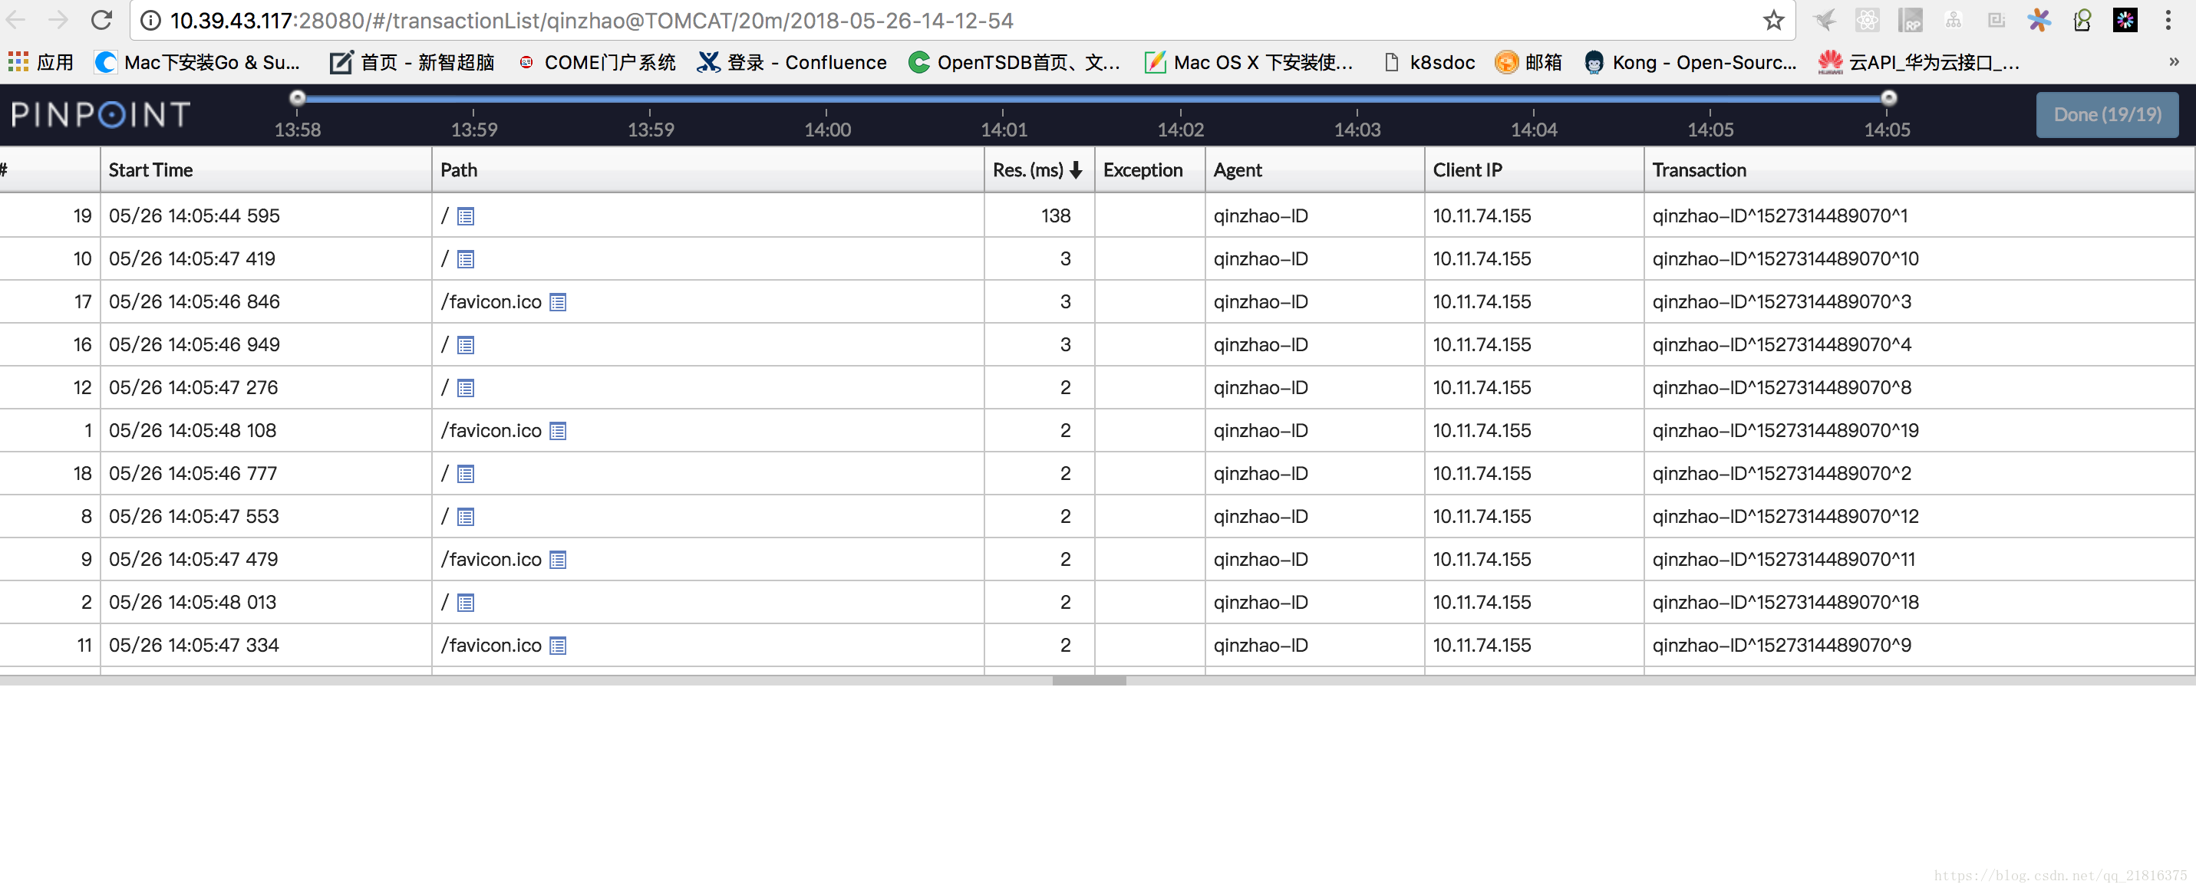2196x891 pixels.
Task: Select transaction qinzhao-ID^1527314489070^12
Action: [x=1785, y=517]
